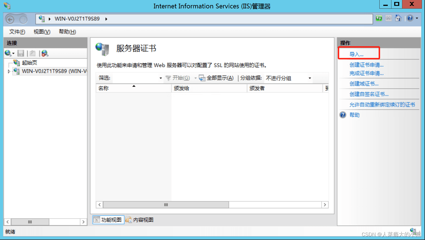This screenshot has height=240, width=425.
Task: Click the create new connection globe icon
Action: pyautogui.click(x=8, y=53)
